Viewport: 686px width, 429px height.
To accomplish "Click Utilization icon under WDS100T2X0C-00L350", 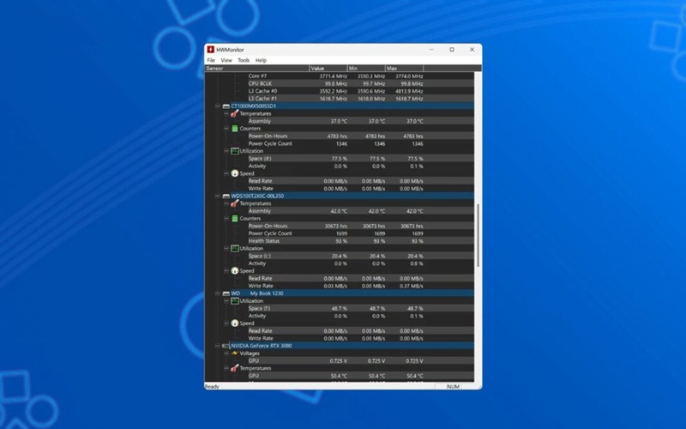I will 235,249.
